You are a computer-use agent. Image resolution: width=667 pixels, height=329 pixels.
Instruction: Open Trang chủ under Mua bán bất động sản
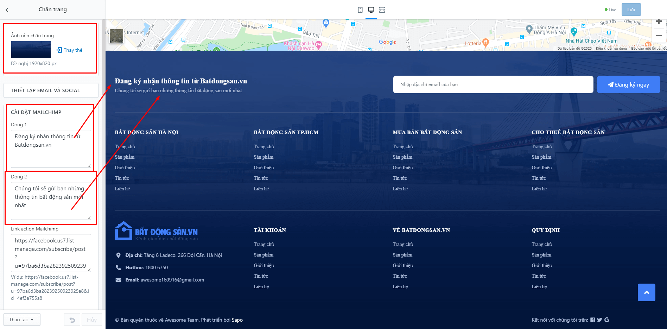(x=403, y=146)
